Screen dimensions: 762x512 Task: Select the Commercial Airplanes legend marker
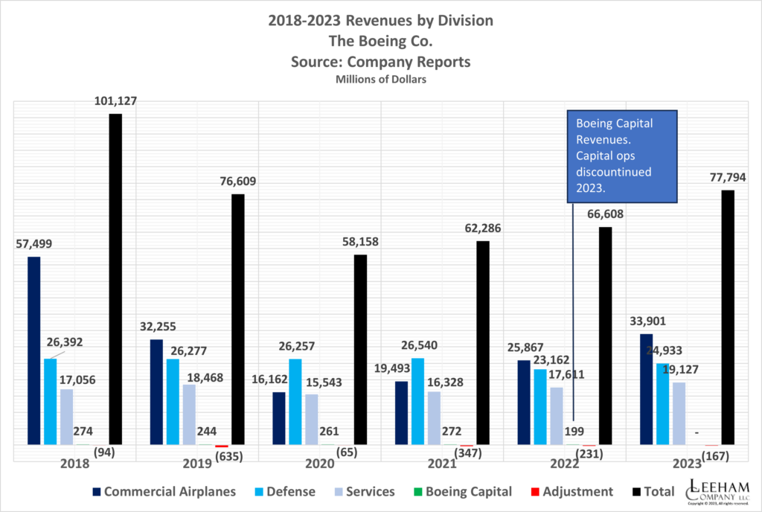coord(95,492)
